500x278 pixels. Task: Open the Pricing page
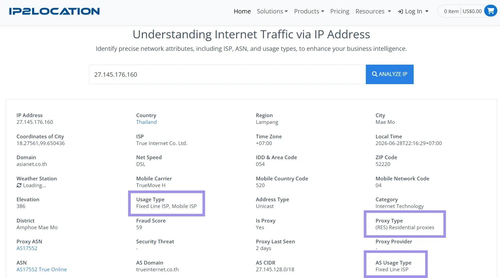click(340, 11)
